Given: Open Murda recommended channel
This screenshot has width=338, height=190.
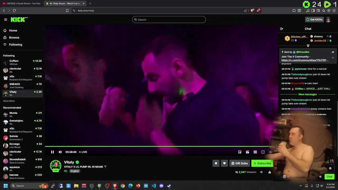Looking at the screenshot, I should (x=22, y=115).
